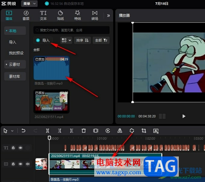Collapse the 本地 local section

(15, 31)
